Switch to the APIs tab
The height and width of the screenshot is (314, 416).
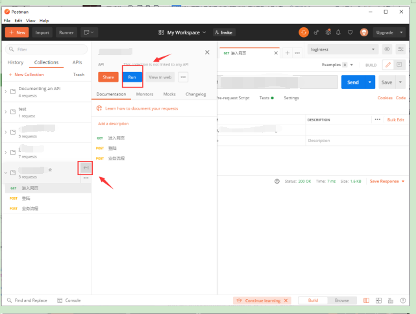(77, 62)
